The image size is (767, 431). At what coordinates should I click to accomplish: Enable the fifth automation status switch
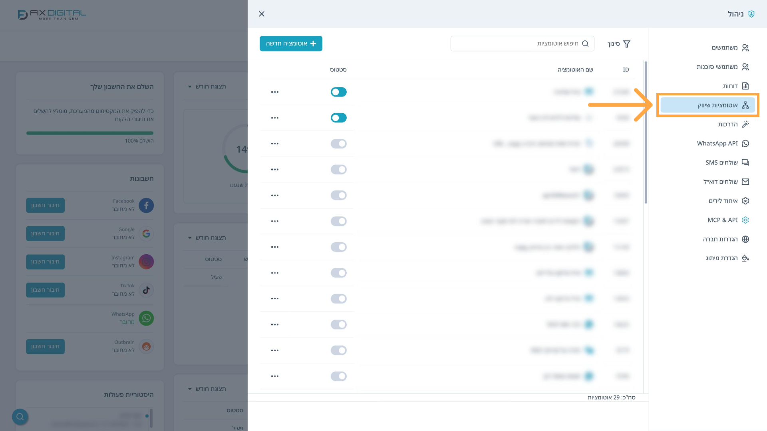338,195
